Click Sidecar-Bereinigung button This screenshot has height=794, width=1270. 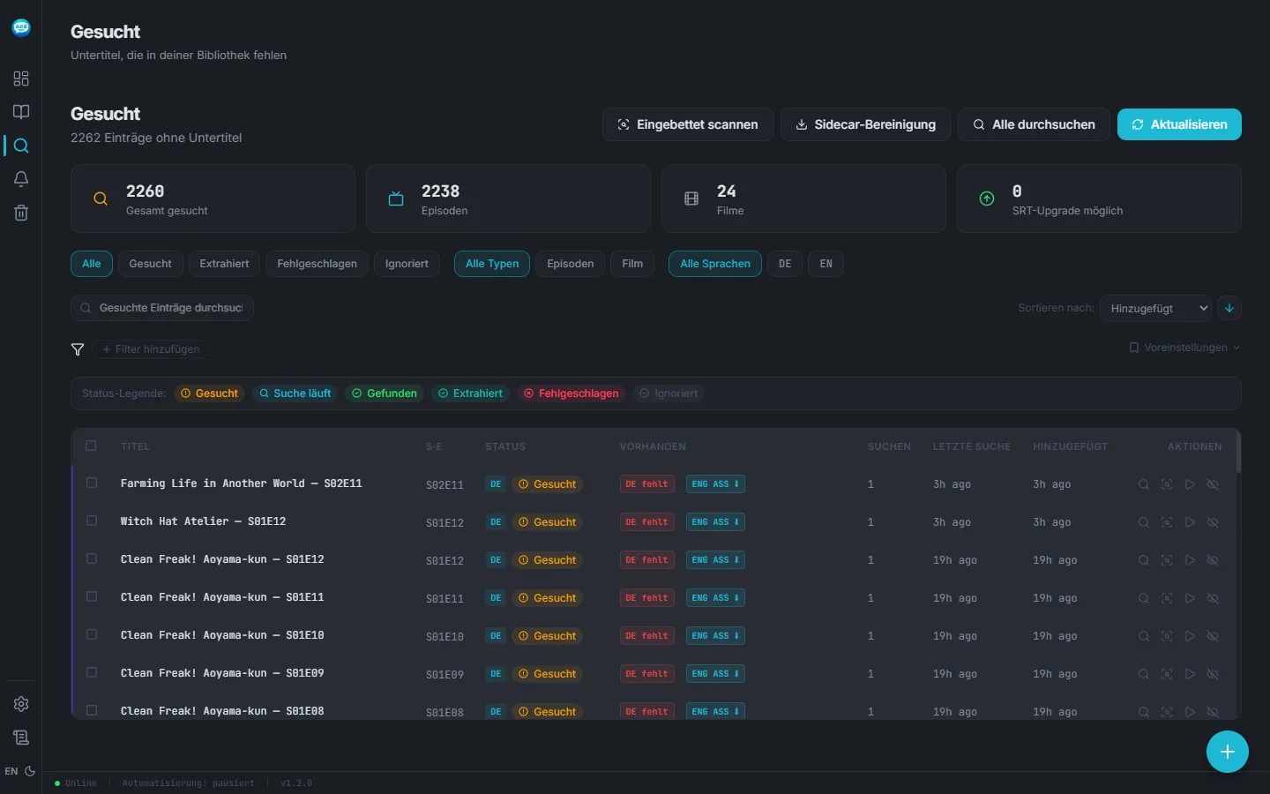click(865, 124)
